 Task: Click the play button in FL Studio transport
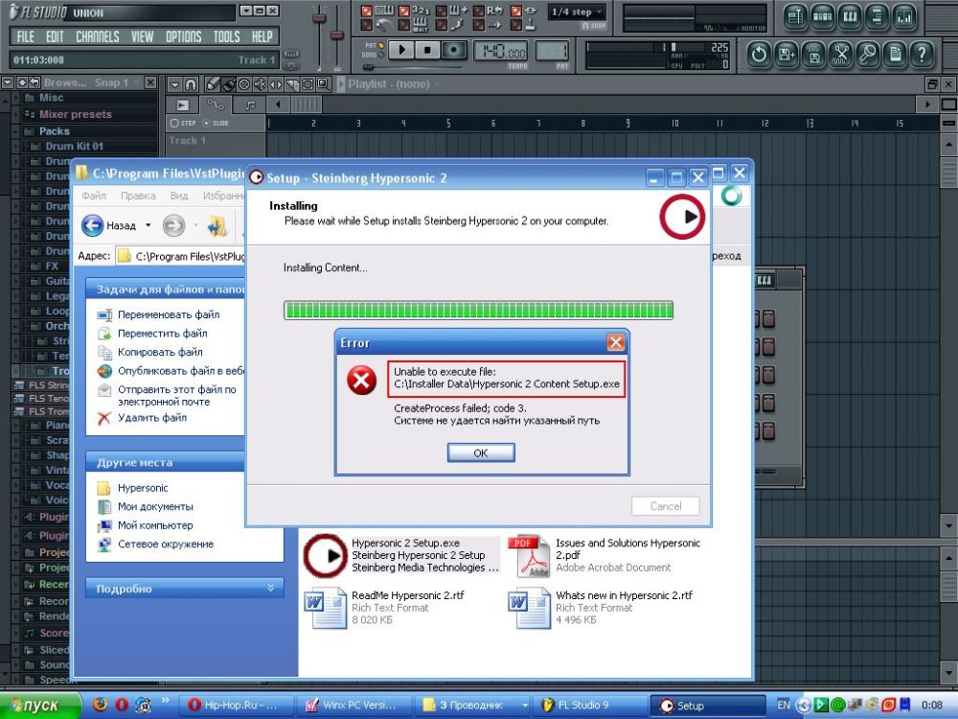pos(401,50)
